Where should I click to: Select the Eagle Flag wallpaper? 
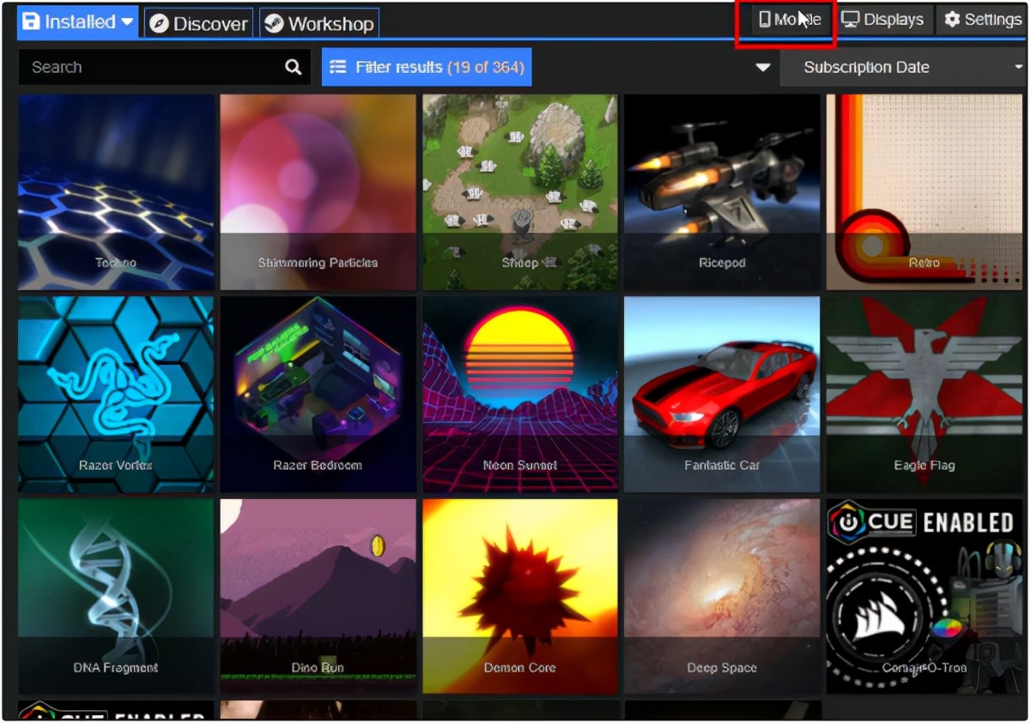coord(924,395)
